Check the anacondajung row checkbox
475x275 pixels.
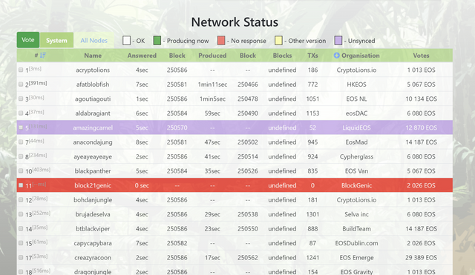(x=21, y=142)
